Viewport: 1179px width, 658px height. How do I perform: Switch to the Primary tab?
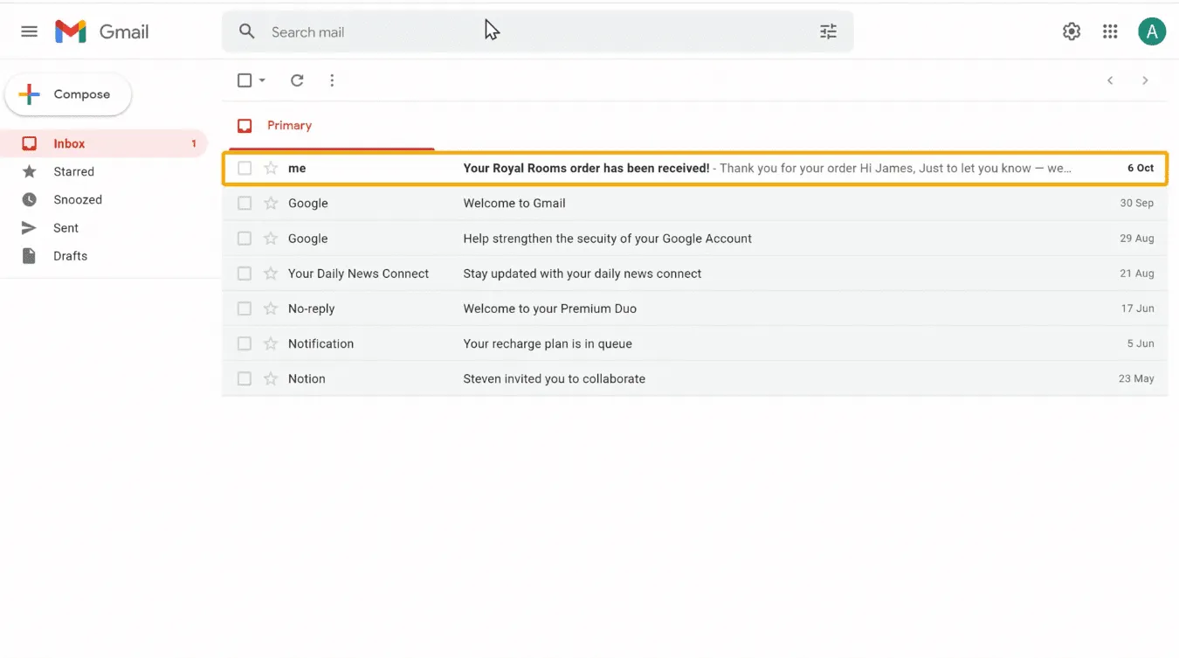click(288, 126)
